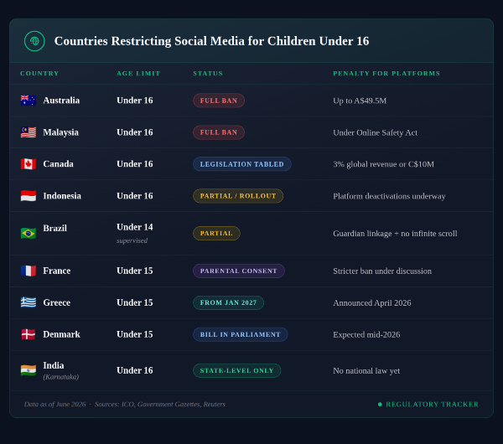Screen dimensions: 503x444
Task: Click the Canada flag icon
Action: click(29, 164)
